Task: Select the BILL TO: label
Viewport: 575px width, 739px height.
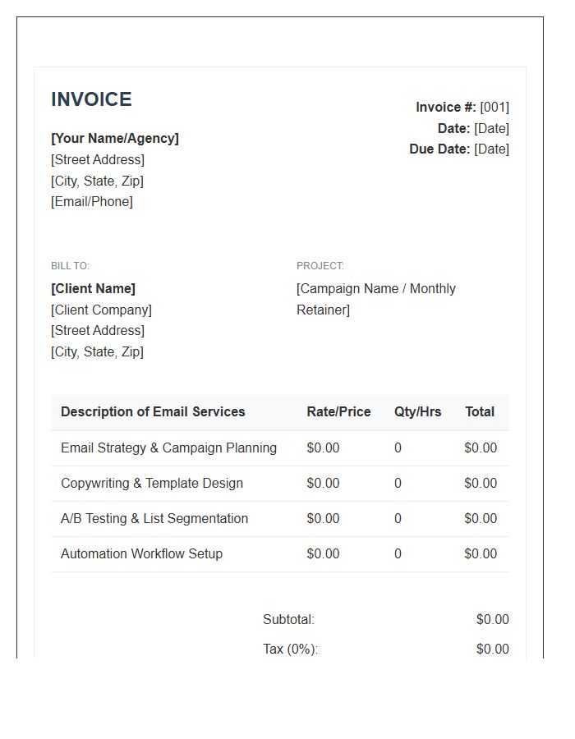Action: [70, 266]
